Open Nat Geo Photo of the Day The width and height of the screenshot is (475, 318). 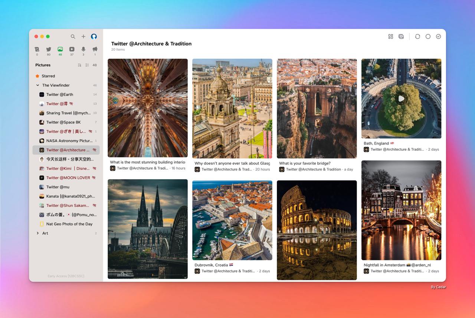(x=66, y=224)
